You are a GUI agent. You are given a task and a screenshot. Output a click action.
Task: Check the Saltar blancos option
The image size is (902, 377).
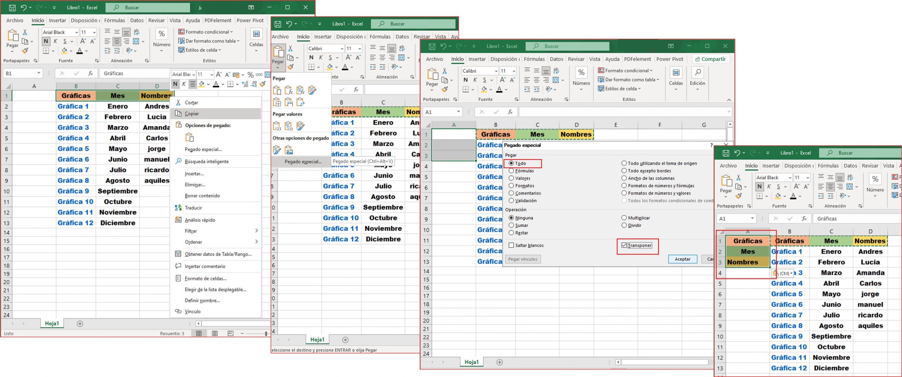coord(512,245)
